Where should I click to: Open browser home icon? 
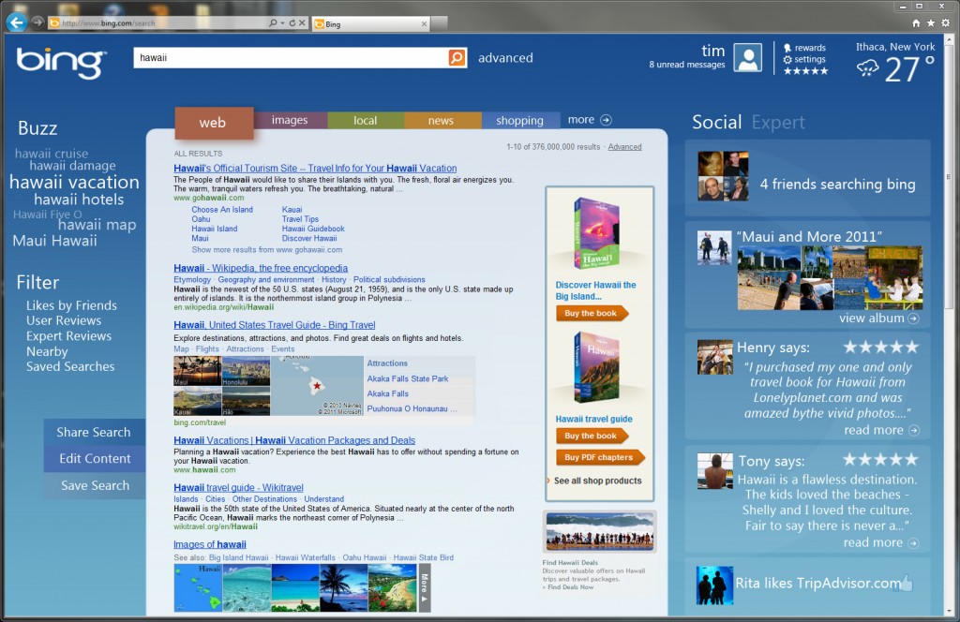click(916, 23)
